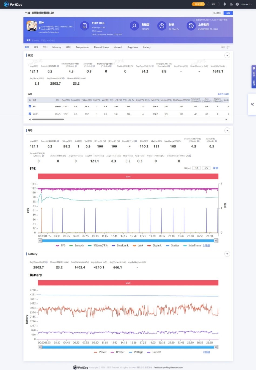Open the help question mark icon

click(x=237, y=4)
